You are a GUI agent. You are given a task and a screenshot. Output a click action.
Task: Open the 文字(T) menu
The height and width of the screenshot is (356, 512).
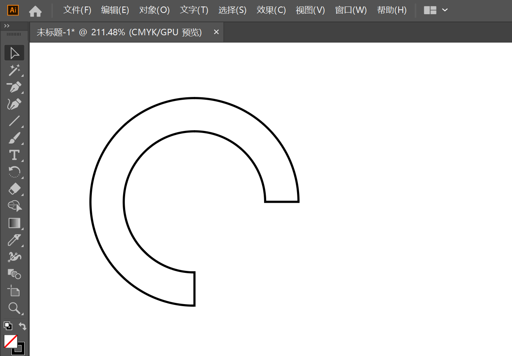point(194,11)
